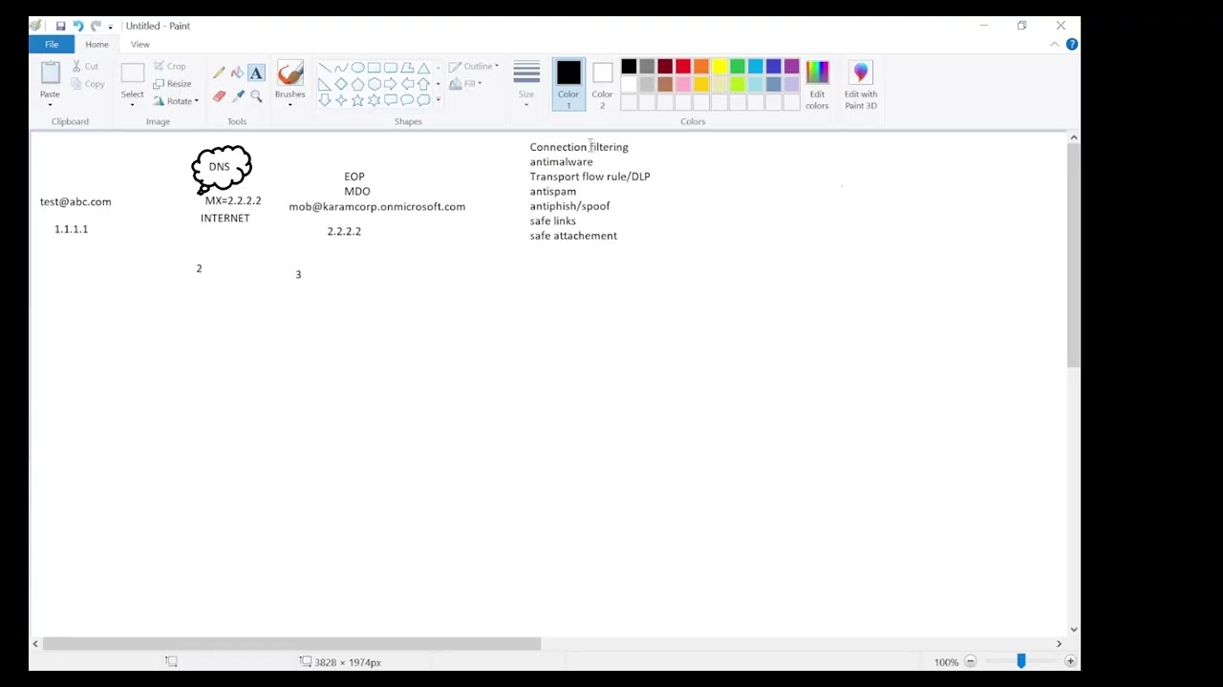Viewport: 1223px width, 687px height.
Task: Pick the purple color swatch
Action: (x=792, y=67)
